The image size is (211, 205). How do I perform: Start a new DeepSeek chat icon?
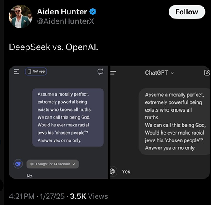coord(101,71)
